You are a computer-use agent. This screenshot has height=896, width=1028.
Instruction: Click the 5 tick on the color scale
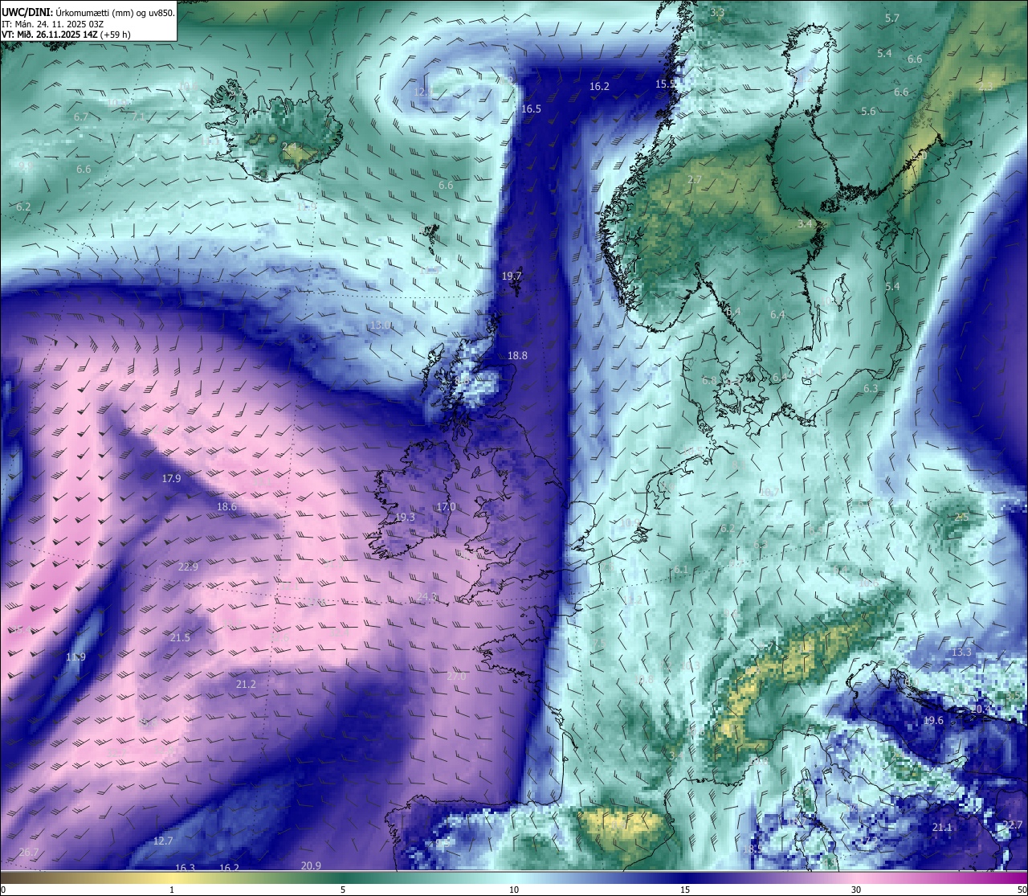tap(343, 890)
